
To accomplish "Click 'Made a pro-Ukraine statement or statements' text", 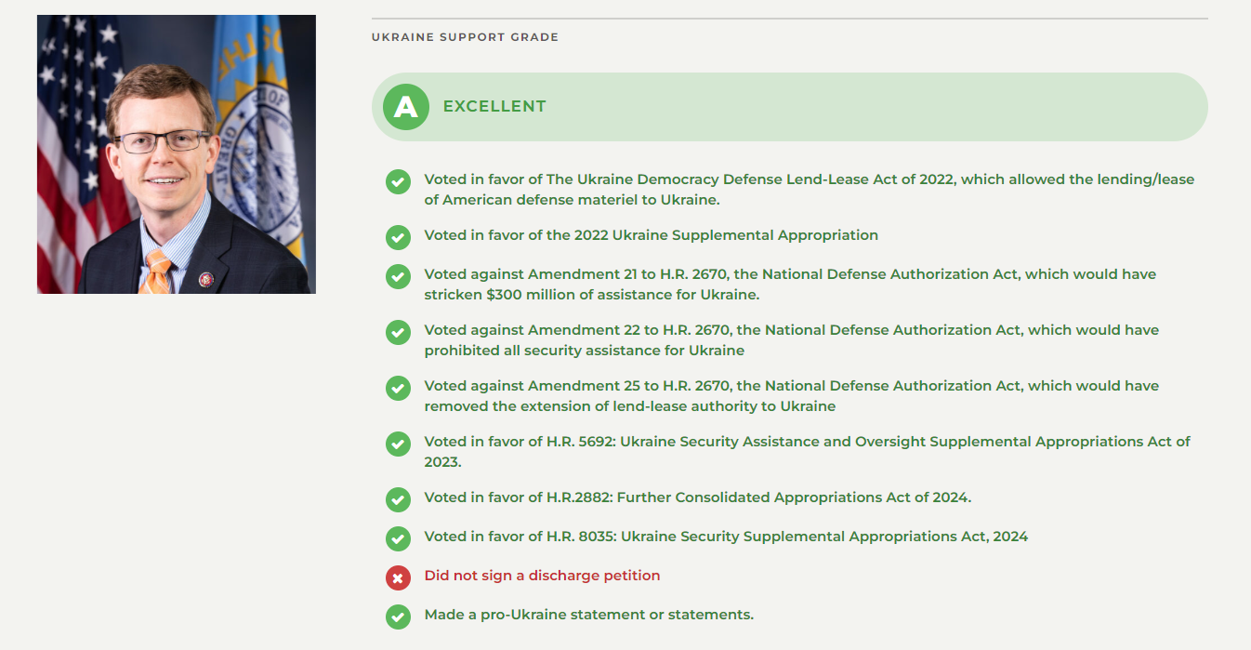I will pos(588,615).
